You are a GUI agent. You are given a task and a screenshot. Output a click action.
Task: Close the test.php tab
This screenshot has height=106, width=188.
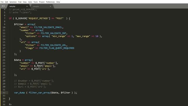(x=27, y=6)
